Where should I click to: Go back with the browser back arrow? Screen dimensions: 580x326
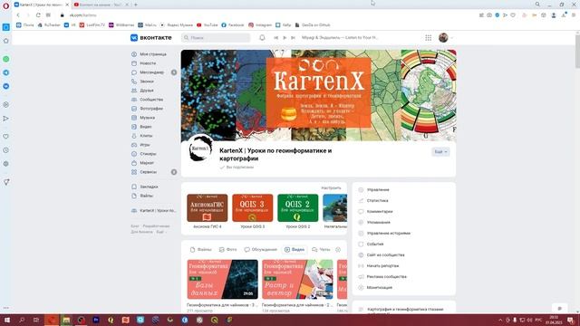(x=18, y=15)
